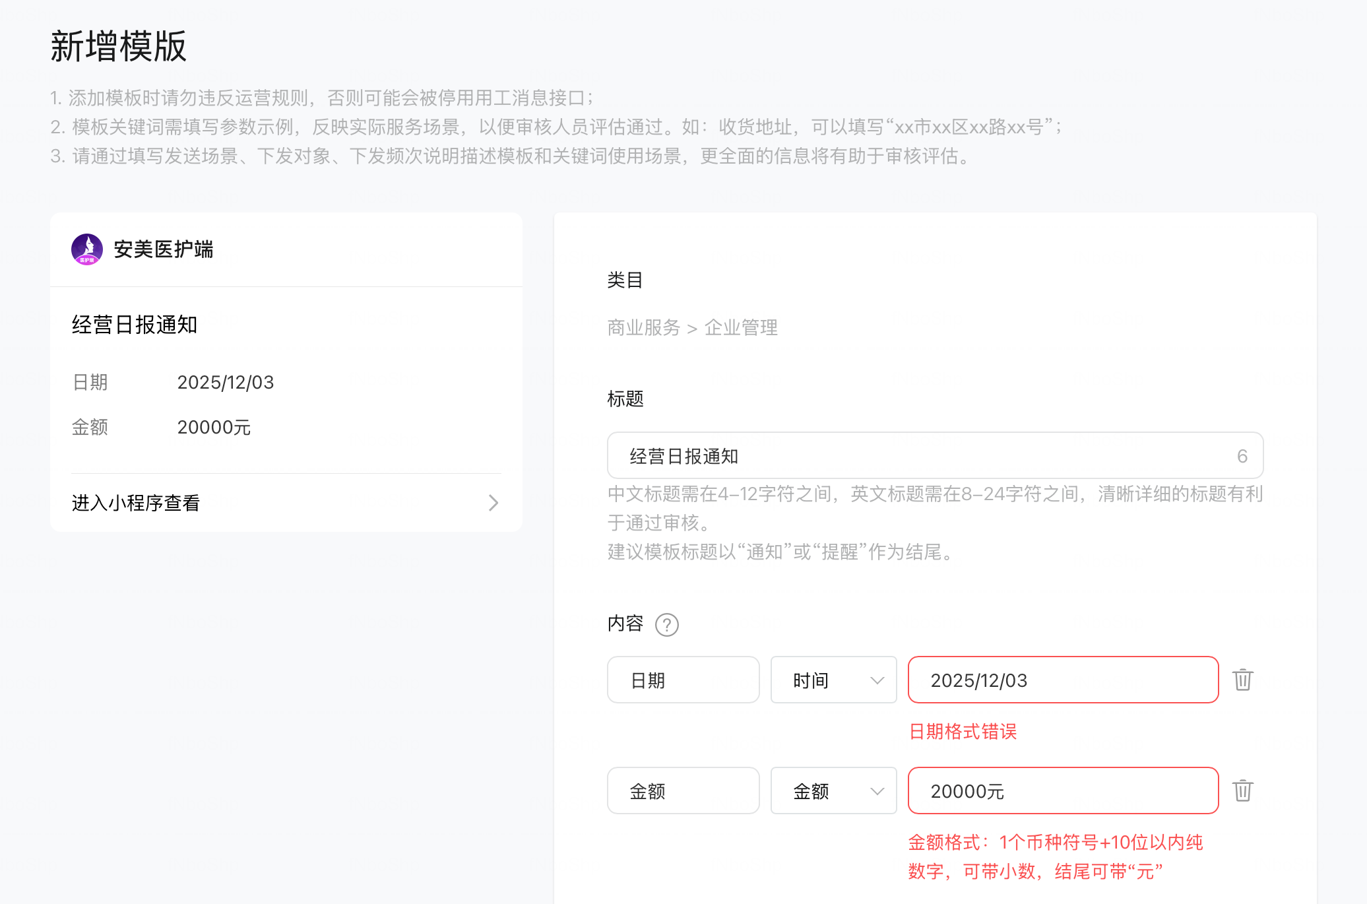Delete the 日期 content row via trash icon
The image size is (1367, 904).
[x=1242, y=680]
